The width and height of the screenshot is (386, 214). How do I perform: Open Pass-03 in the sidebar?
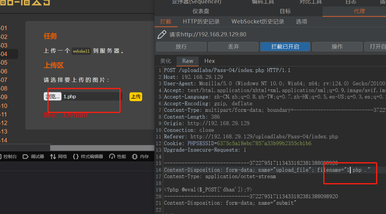tap(4, 45)
